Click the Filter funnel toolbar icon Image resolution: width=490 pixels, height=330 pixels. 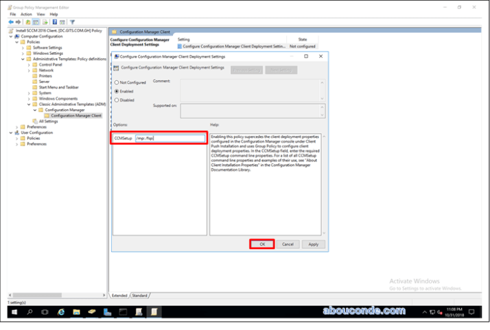click(x=72, y=22)
